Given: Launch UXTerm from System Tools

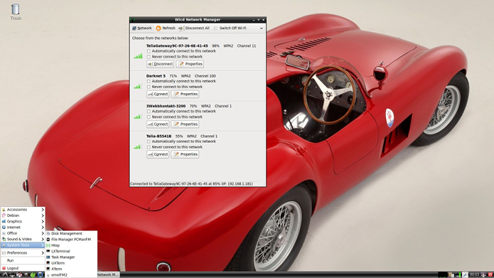Looking at the screenshot, I should [x=71, y=263].
